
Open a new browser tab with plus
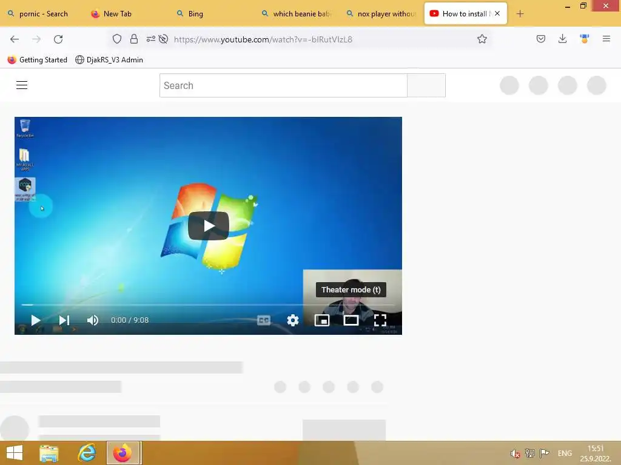[520, 14]
